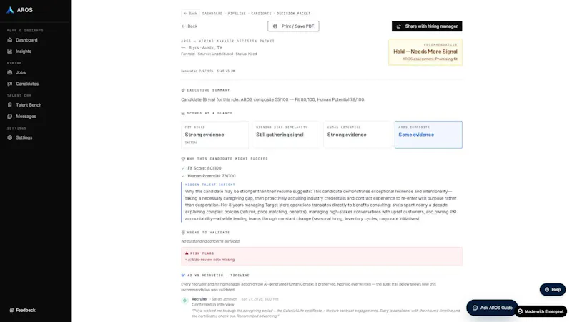This screenshot has height=322, width=572.
Task: Click 'Hidden Talent Insight' heading
Action: (x=210, y=185)
